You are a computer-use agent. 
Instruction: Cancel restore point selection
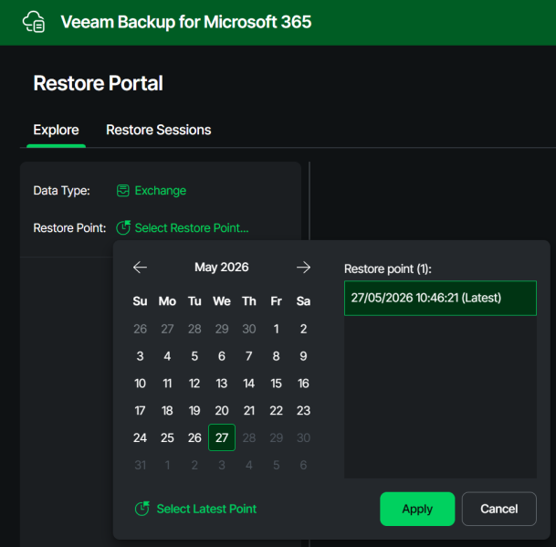498,509
